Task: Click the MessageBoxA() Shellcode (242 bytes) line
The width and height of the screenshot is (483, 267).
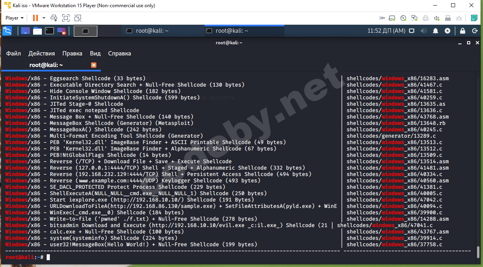Action: coord(83,129)
